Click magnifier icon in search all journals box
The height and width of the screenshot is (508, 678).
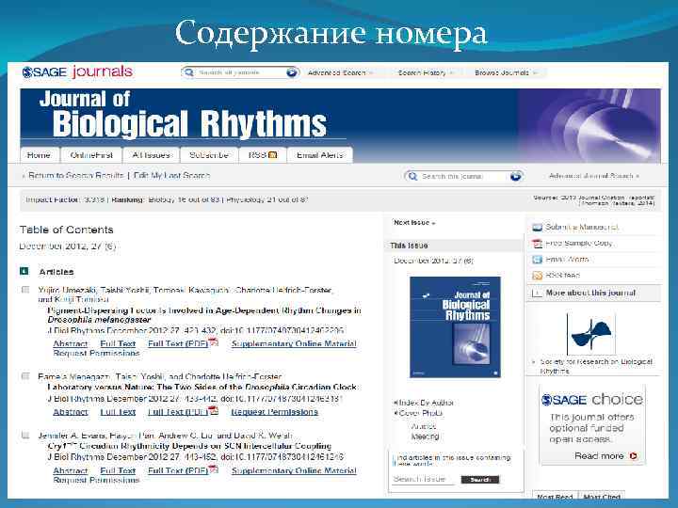coord(189,72)
